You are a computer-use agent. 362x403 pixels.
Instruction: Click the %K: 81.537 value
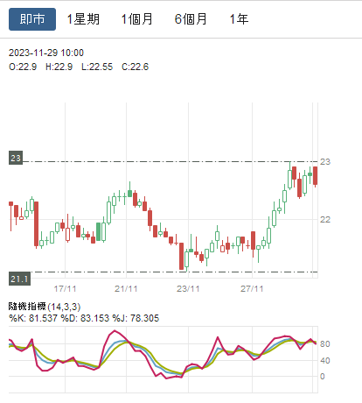[x=33, y=318]
